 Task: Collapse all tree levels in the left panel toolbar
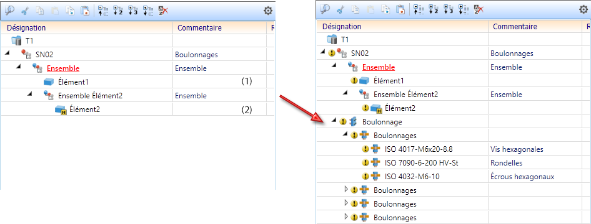click(103, 11)
